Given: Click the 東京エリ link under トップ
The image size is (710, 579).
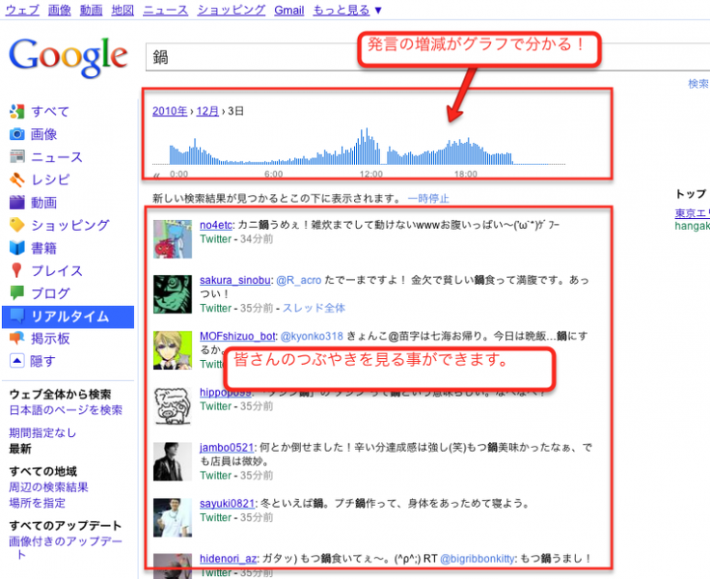Looking at the screenshot, I should pyautogui.click(x=692, y=213).
